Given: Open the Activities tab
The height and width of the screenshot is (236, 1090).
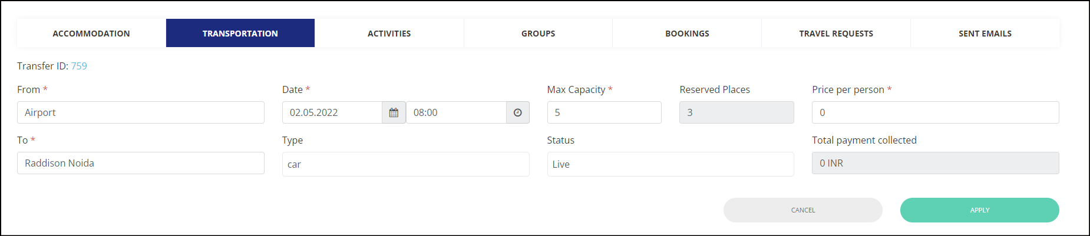Looking at the screenshot, I should click(389, 33).
